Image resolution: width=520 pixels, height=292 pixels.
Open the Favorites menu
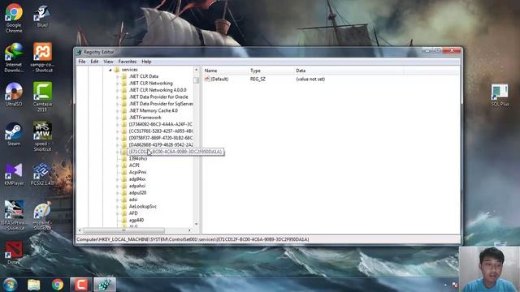[x=128, y=62]
